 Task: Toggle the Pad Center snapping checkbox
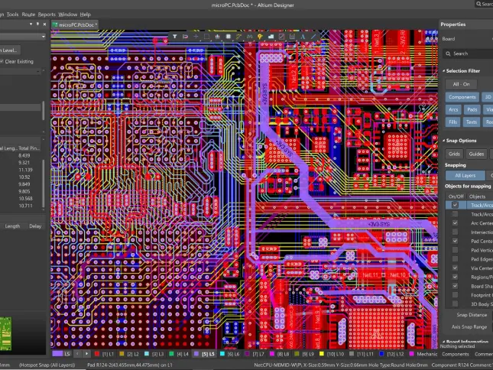(455, 241)
